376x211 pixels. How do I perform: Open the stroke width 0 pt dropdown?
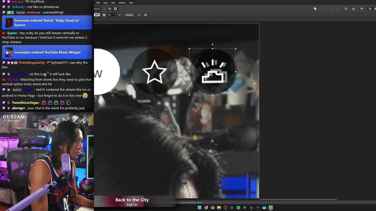pyautogui.click(x=112, y=15)
